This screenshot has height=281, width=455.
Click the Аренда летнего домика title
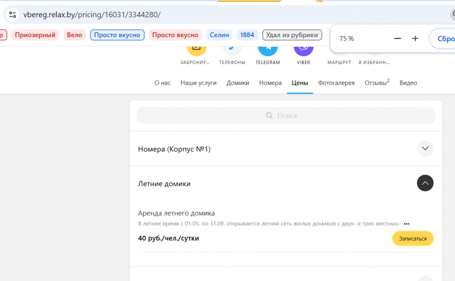pyautogui.click(x=177, y=213)
